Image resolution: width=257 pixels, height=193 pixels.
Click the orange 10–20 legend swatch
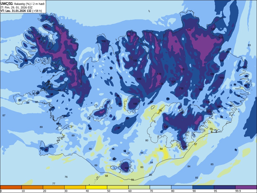coord(32,187)
